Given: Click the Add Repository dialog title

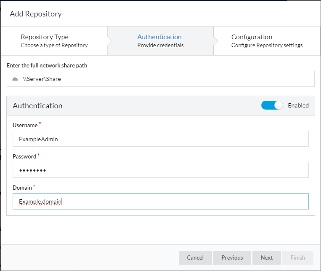Looking at the screenshot, I should pos(36,14).
